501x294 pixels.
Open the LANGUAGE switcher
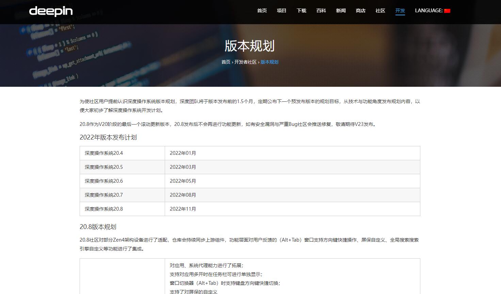[x=429, y=11]
